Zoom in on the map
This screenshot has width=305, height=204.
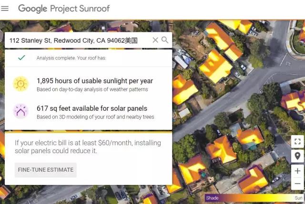pyautogui.click(x=297, y=171)
